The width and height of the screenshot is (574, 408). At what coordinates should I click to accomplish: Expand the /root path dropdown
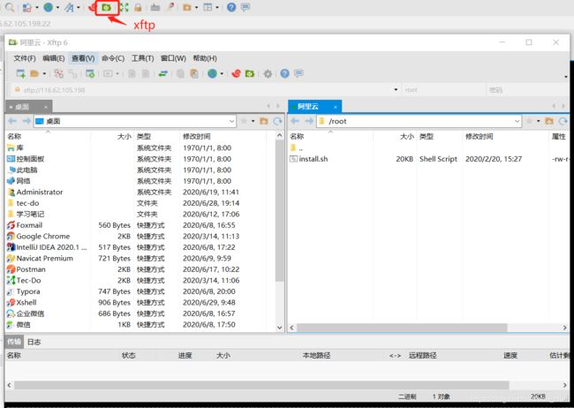coord(517,121)
